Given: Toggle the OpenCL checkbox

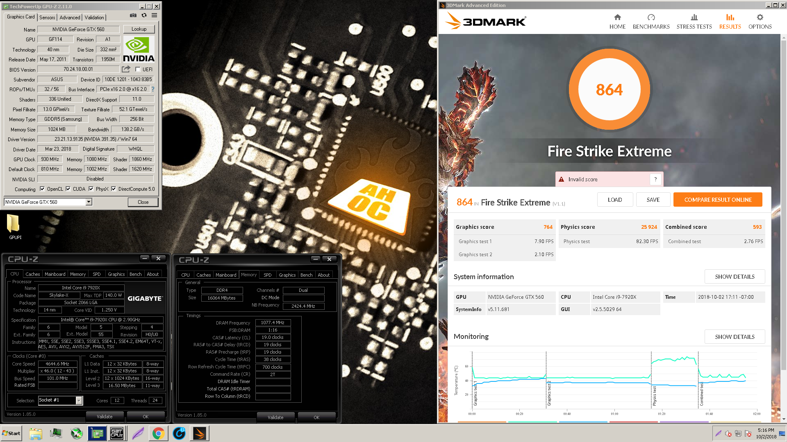Looking at the screenshot, I should (x=42, y=189).
